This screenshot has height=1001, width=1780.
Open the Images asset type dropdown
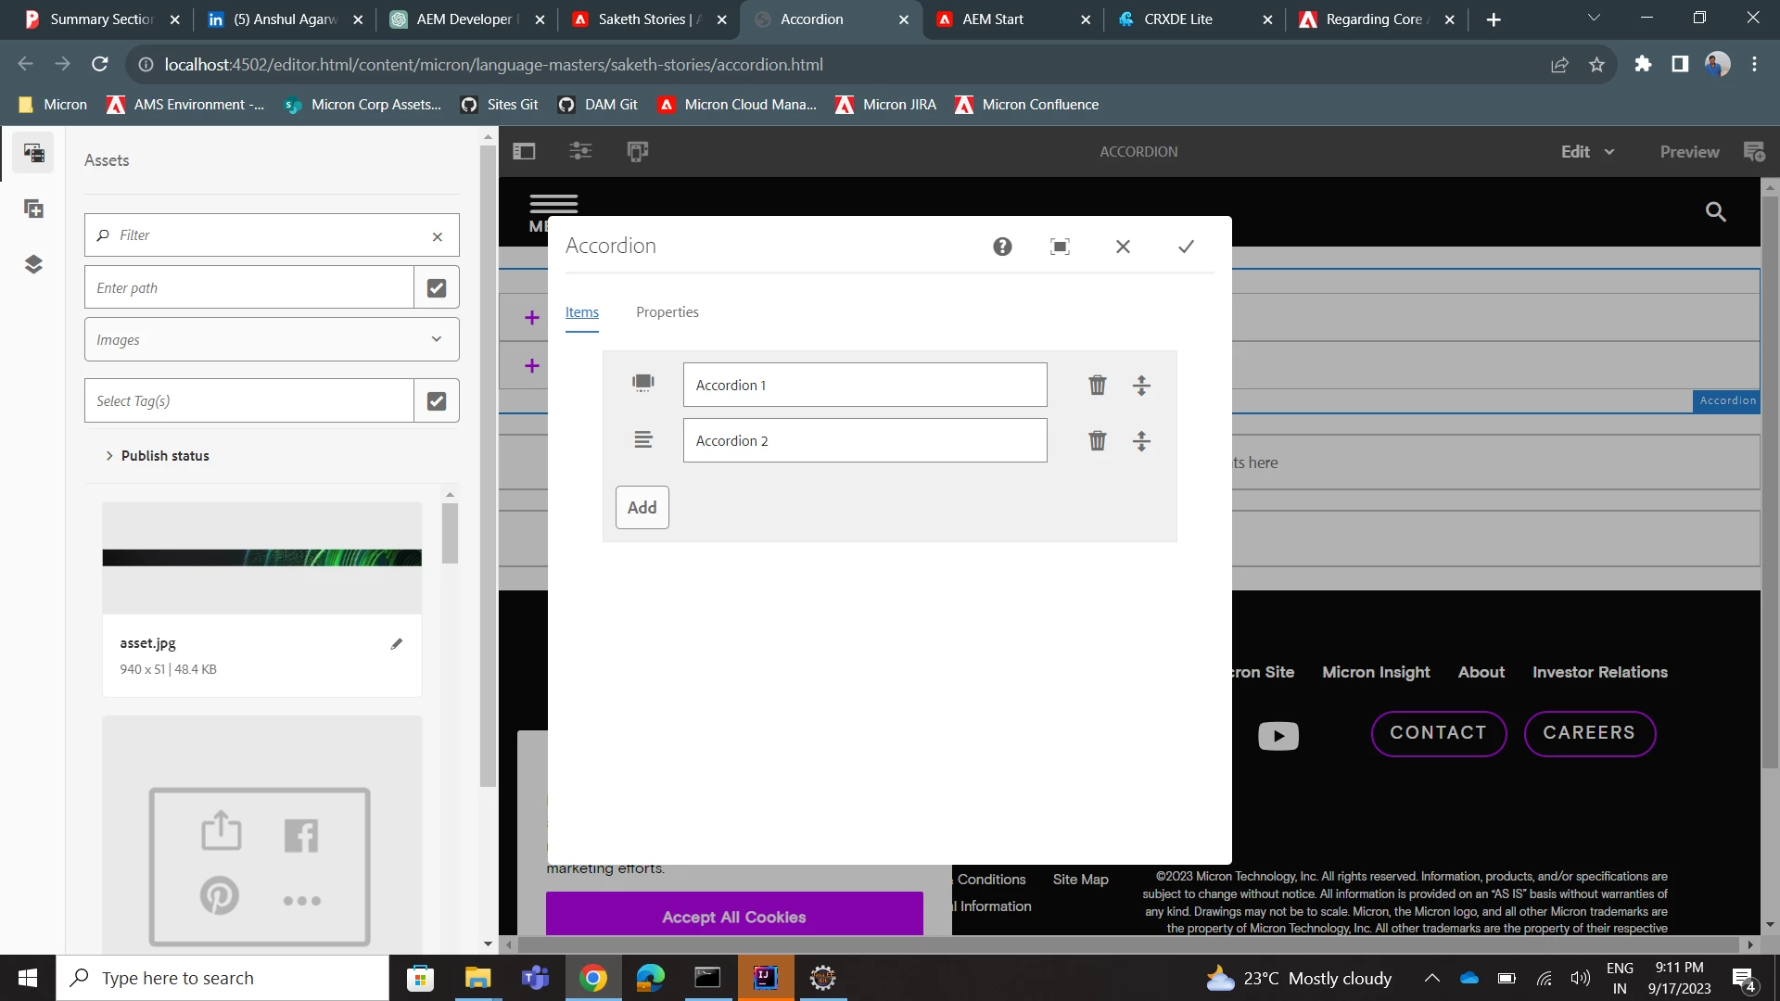[272, 340]
